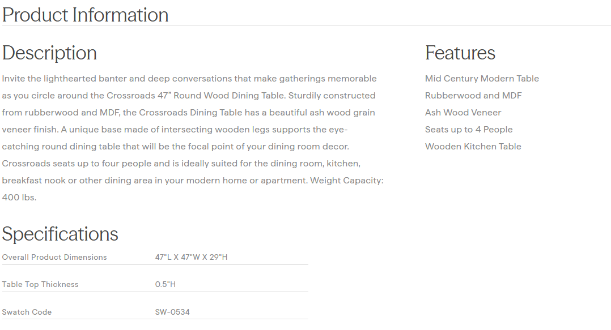The width and height of the screenshot is (611, 330).
Task: Click the Overall Product Dimensions label
Action: [54, 258]
